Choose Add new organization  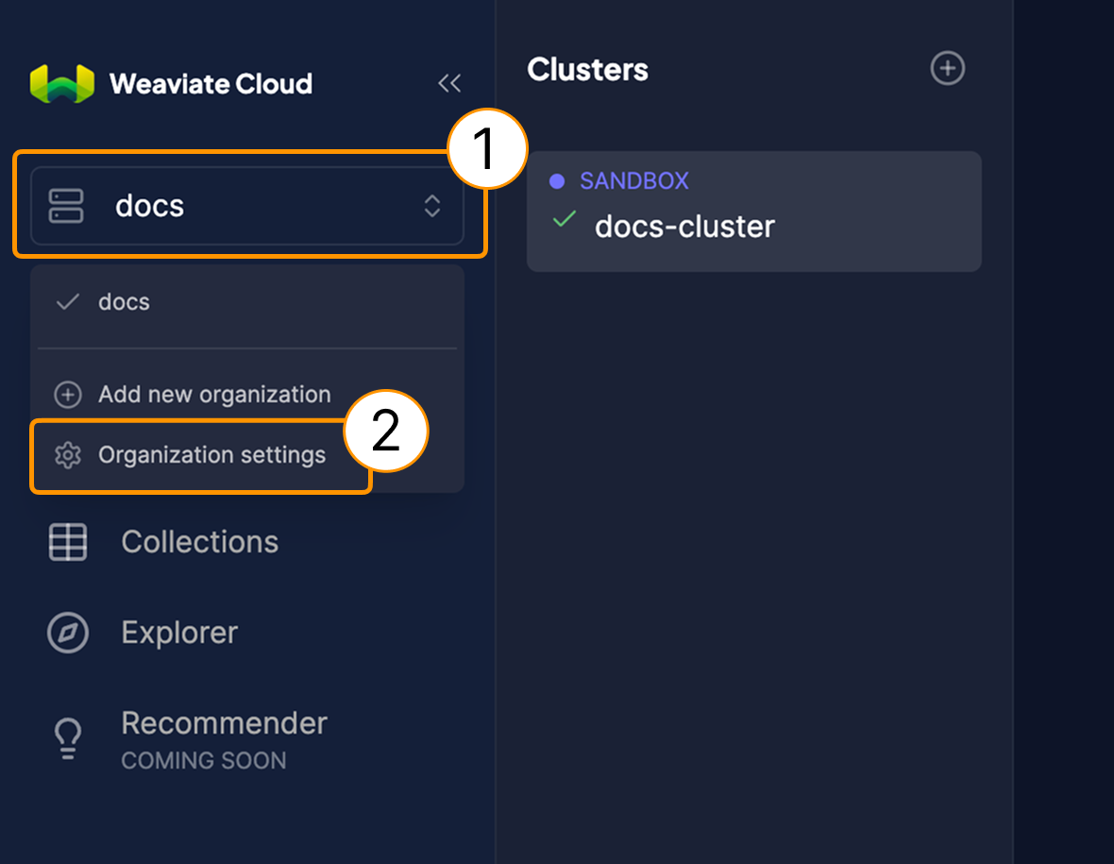pos(214,395)
